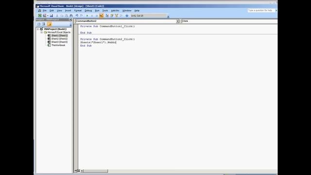Click the Procedure View button at bottom left

(75, 171)
